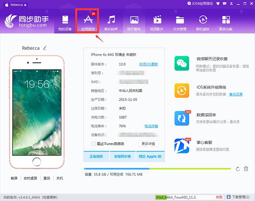Click the 当前版本 v3.4.6.1_64bit text
The width and height of the screenshot is (255, 201).
pyautogui.click(x=22, y=197)
